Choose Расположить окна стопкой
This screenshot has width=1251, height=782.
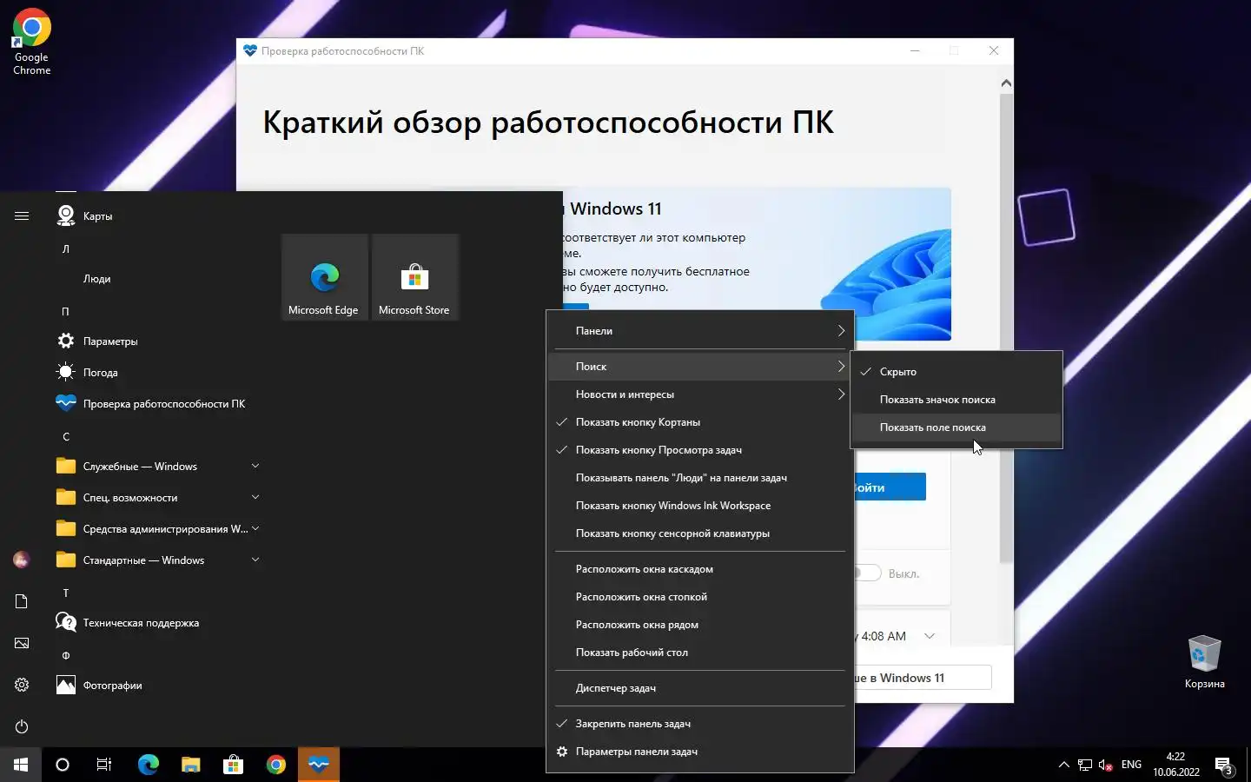click(700, 597)
